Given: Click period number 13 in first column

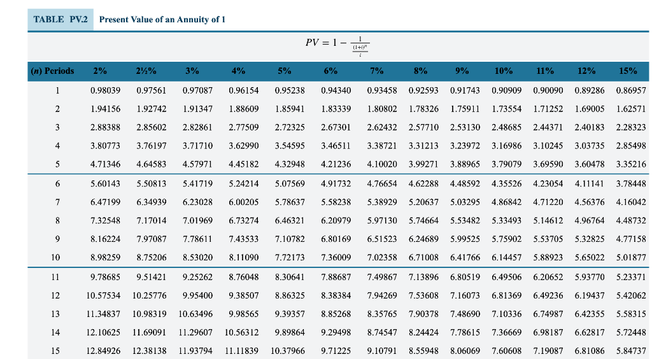Looking at the screenshot, I should (x=55, y=314).
